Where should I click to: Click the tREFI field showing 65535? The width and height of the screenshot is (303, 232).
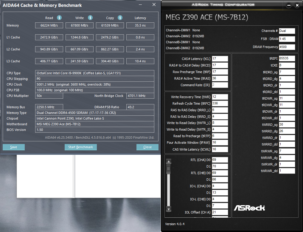tap(287, 58)
